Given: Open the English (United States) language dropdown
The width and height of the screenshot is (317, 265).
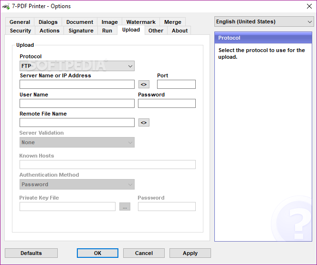Looking at the screenshot, I should click(264, 21).
